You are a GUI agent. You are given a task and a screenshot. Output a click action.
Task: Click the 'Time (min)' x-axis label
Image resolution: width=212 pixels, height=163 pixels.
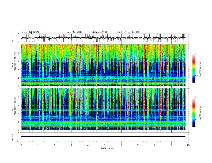(x=107, y=148)
